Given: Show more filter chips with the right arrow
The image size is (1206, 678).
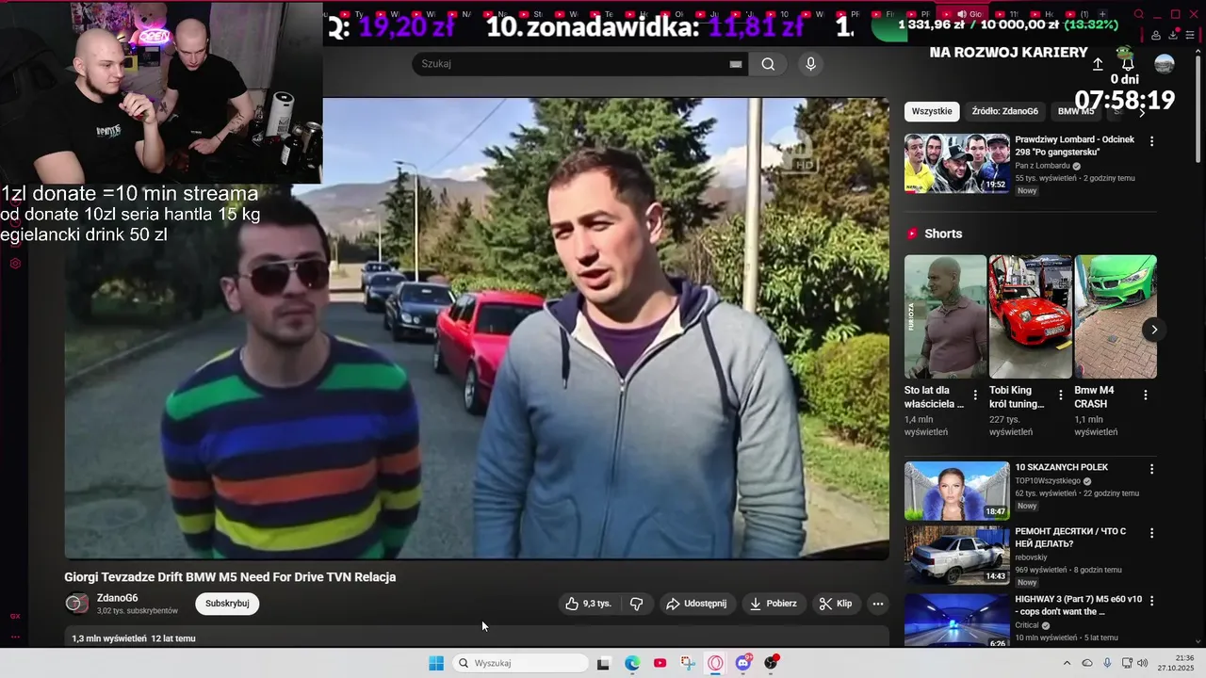Looking at the screenshot, I should [1142, 111].
